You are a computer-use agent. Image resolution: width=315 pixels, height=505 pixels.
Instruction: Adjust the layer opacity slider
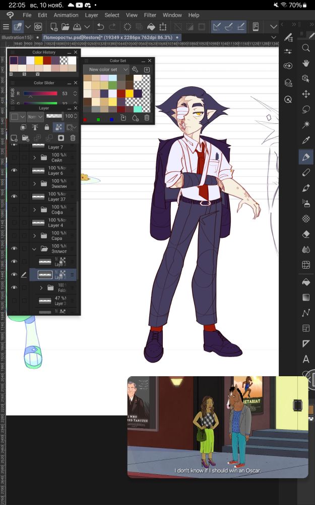54,116
